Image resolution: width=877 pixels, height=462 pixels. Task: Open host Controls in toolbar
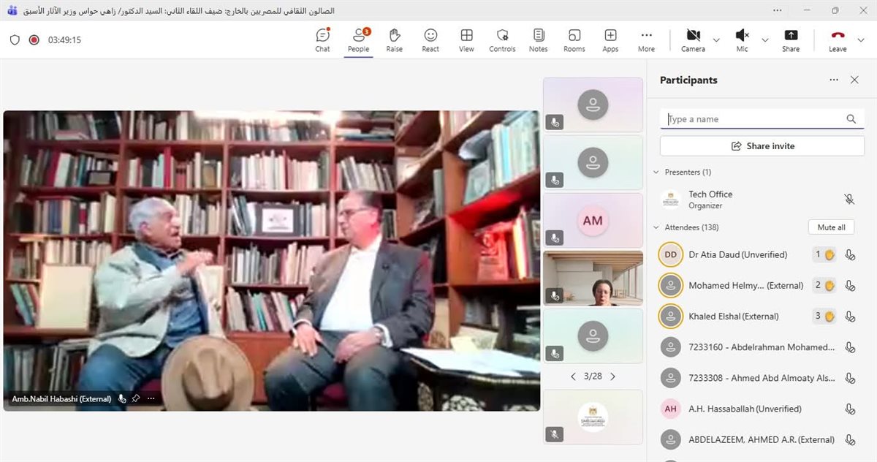point(502,40)
